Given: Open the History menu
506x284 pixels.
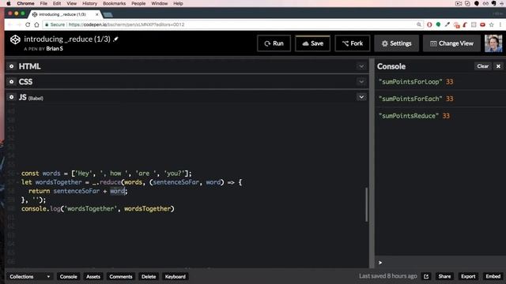Looking at the screenshot, I should pos(89,3).
